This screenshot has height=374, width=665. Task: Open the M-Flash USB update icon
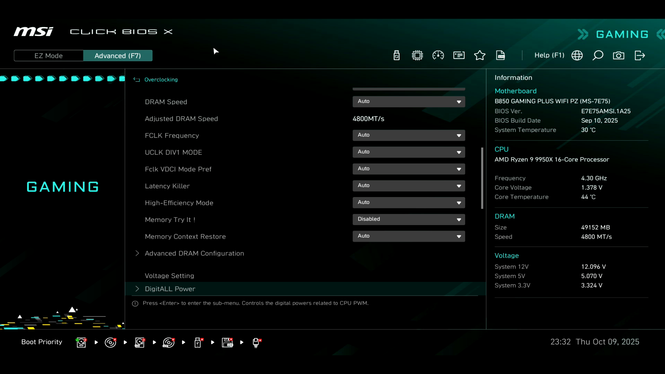[x=397, y=55]
